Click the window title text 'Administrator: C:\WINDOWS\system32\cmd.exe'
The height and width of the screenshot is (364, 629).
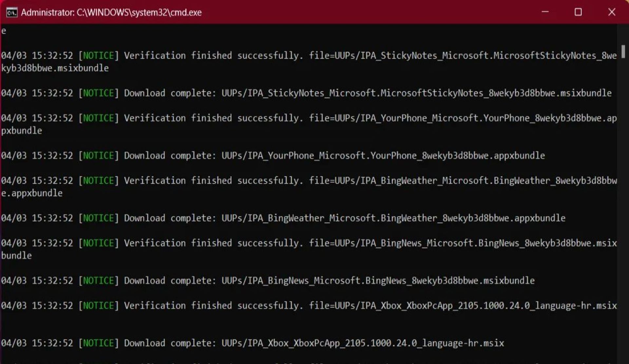coord(111,12)
